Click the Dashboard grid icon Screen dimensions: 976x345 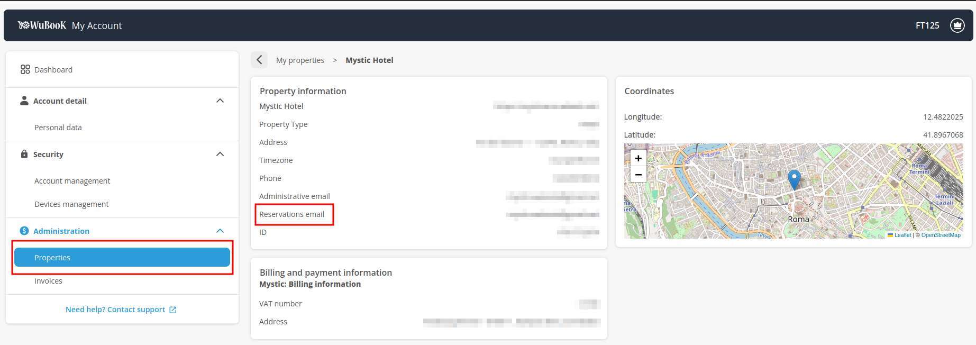(25, 70)
